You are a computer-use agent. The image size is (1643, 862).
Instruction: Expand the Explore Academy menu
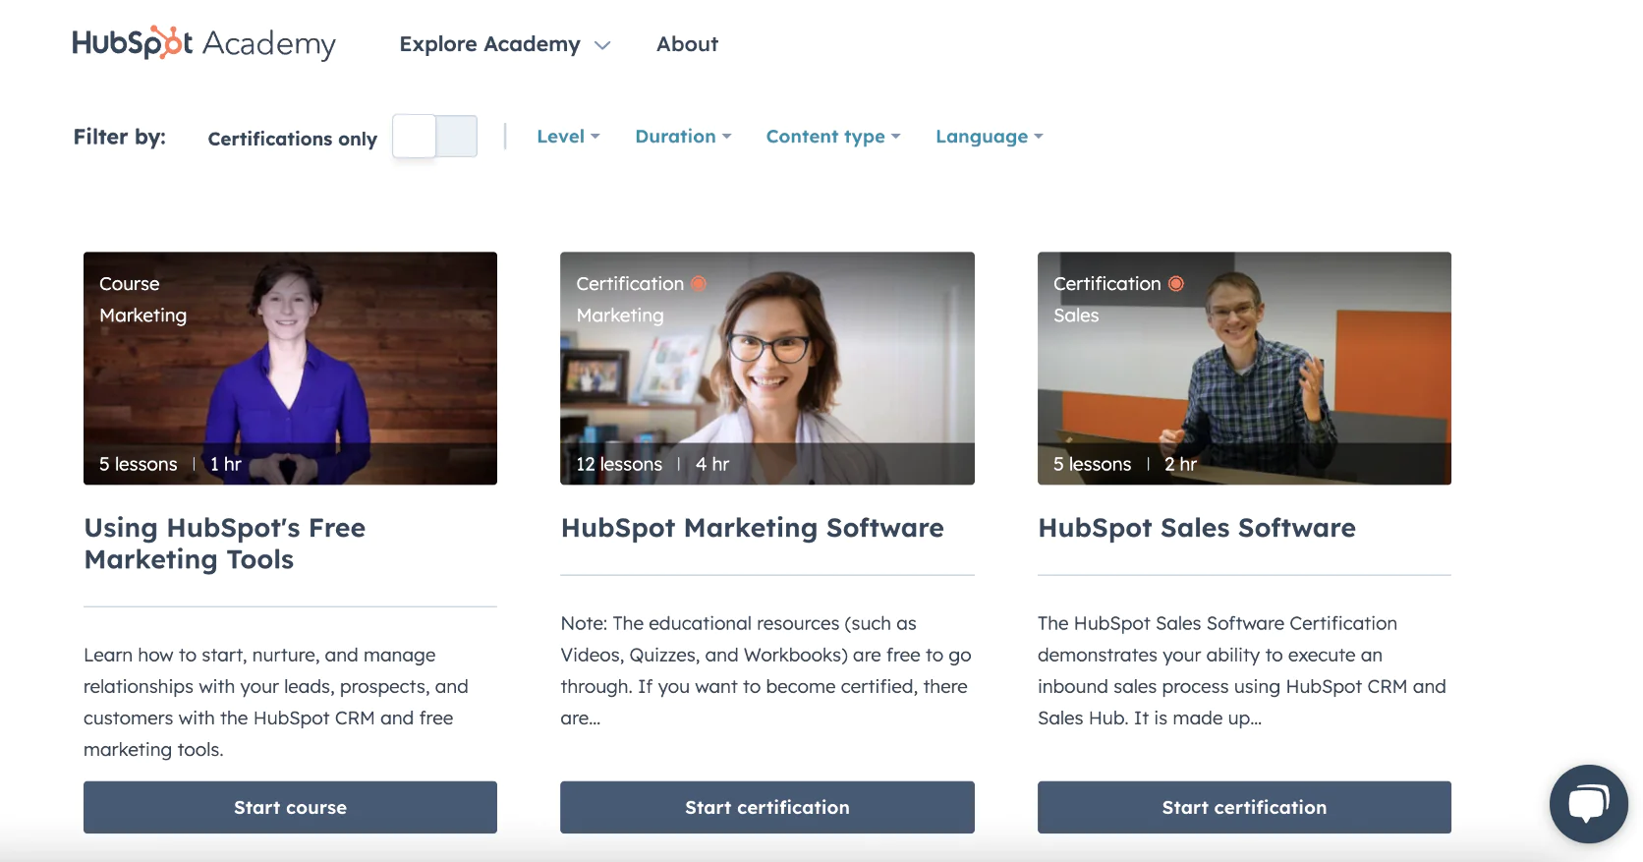505,44
